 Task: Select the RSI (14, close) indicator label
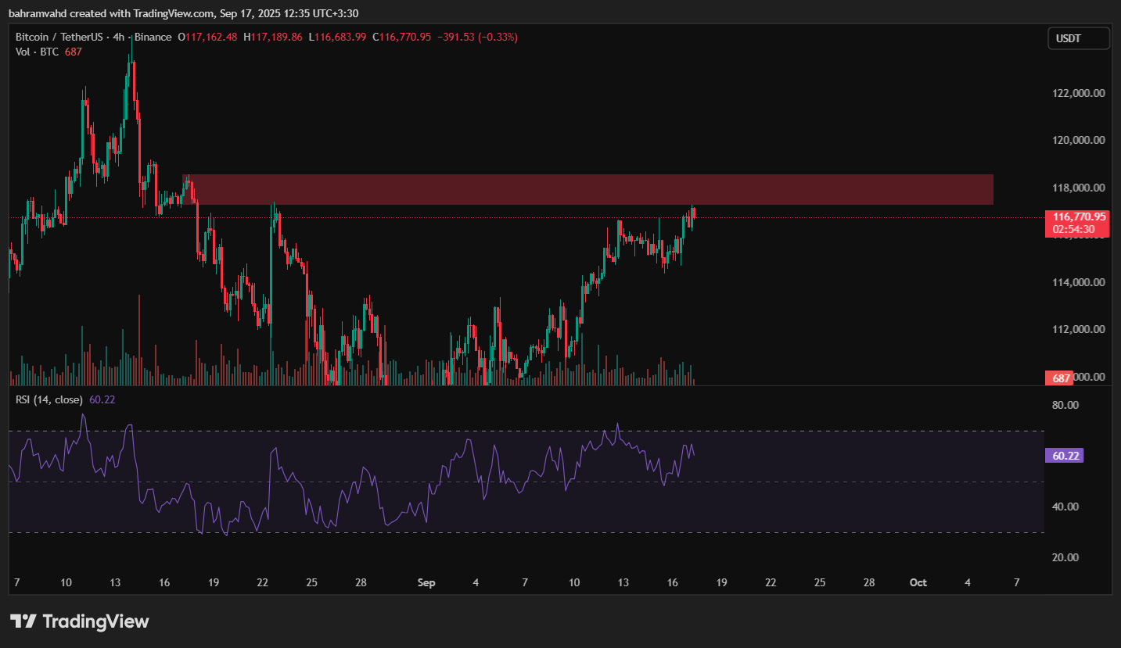50,399
